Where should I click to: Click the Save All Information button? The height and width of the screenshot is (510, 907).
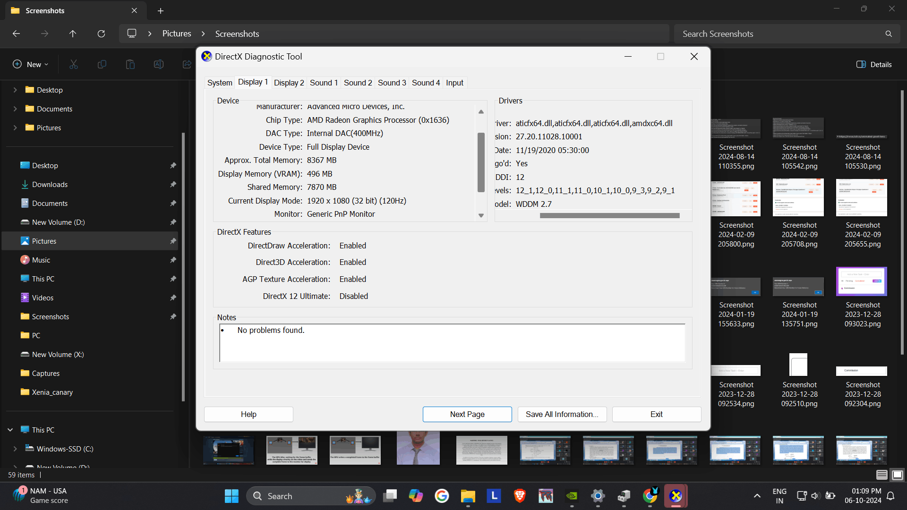coord(562,414)
